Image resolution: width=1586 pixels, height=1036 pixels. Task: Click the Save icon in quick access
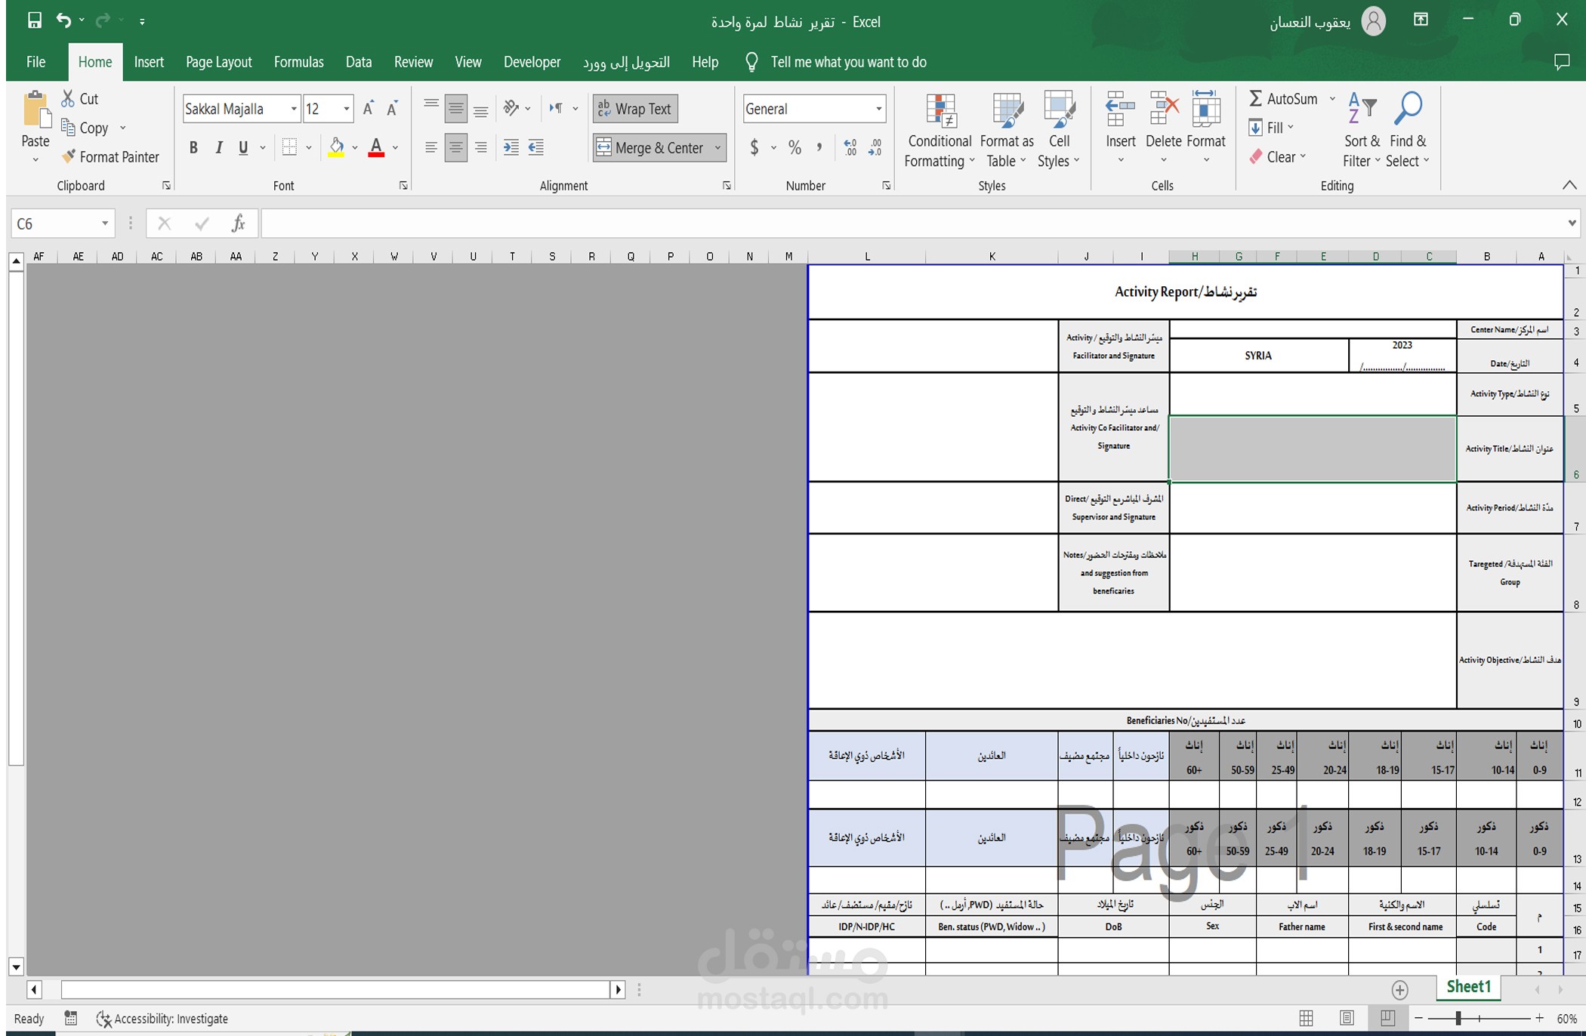tap(35, 21)
